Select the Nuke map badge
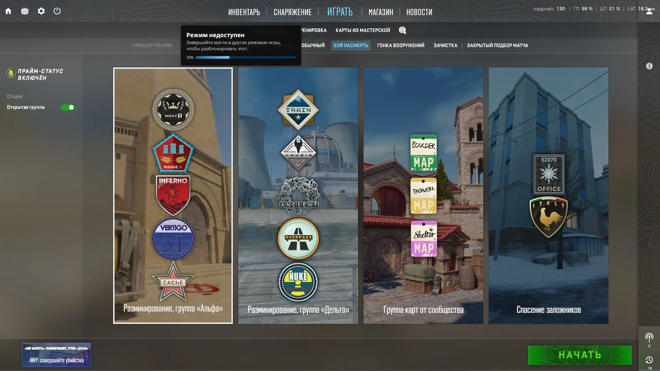The image size is (660, 371). point(298,282)
